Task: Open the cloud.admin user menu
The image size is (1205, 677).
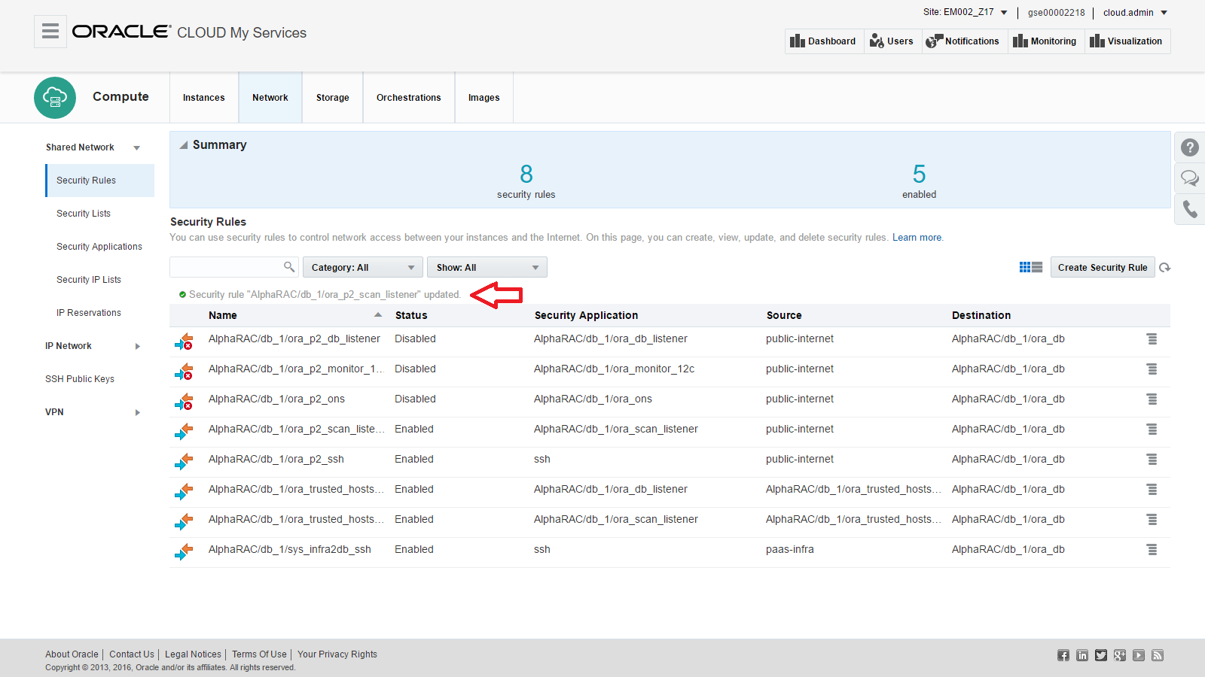Action: coord(1135,13)
